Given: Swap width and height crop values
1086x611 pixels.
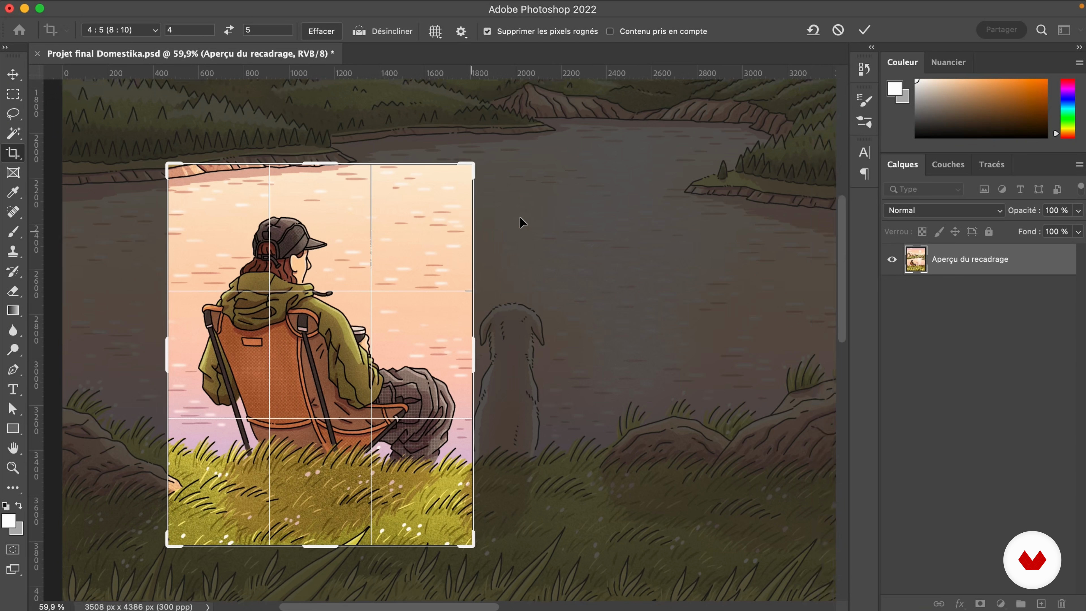Looking at the screenshot, I should 229,30.
